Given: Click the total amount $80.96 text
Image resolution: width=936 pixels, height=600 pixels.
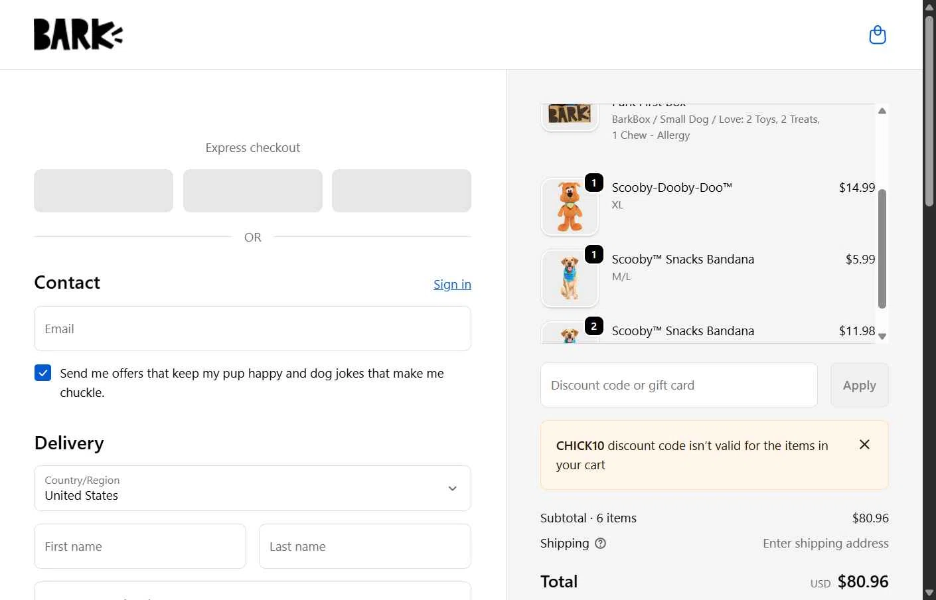Looking at the screenshot, I should [x=863, y=582].
